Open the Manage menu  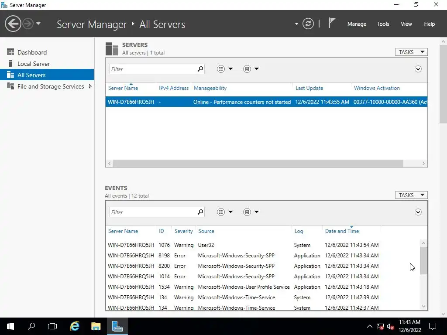(357, 24)
